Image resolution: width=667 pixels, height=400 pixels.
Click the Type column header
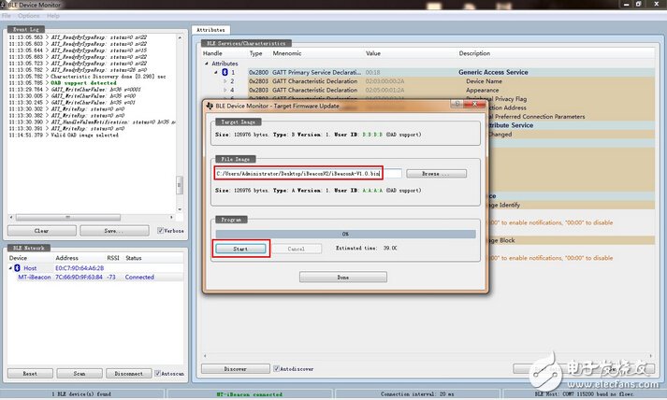[255, 53]
